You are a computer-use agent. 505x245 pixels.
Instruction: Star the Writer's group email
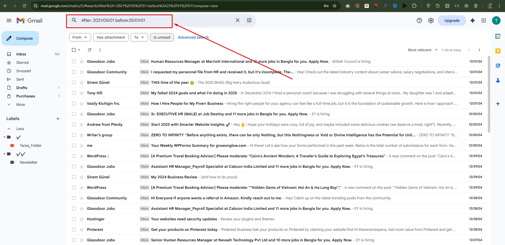pyautogui.click(x=82, y=135)
